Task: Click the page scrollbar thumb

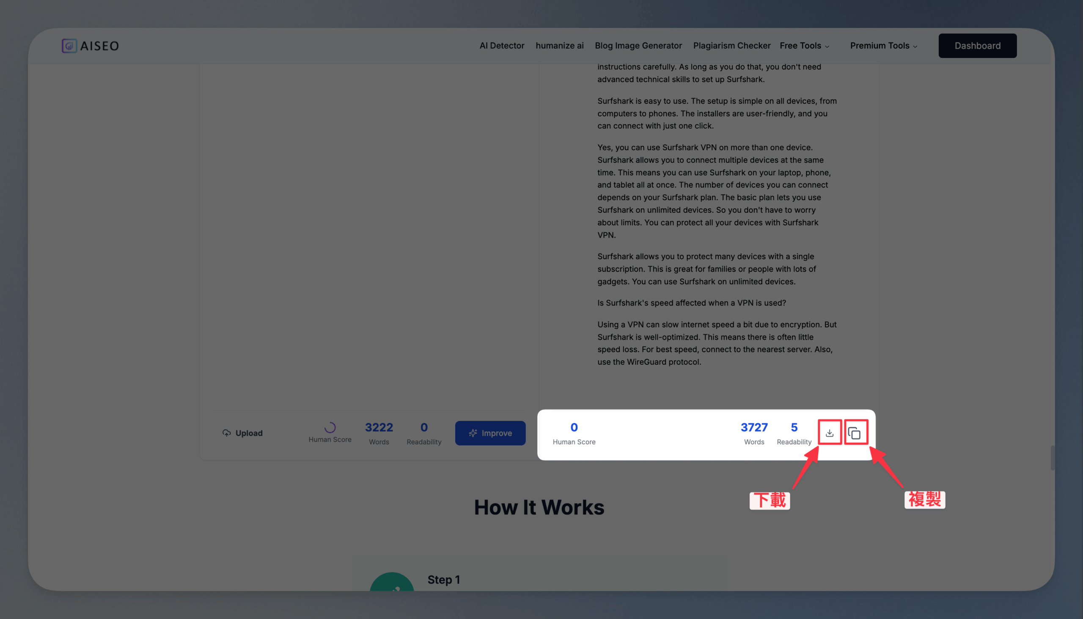Action: [1053, 458]
